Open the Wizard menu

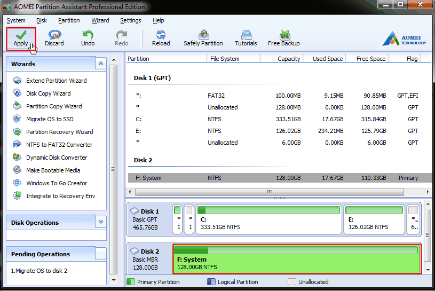pos(100,20)
